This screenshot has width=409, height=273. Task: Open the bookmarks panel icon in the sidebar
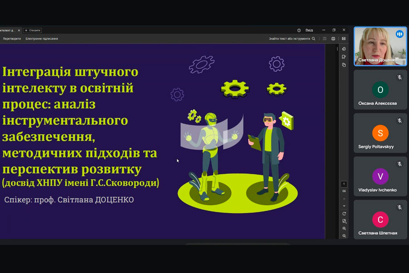click(344, 57)
